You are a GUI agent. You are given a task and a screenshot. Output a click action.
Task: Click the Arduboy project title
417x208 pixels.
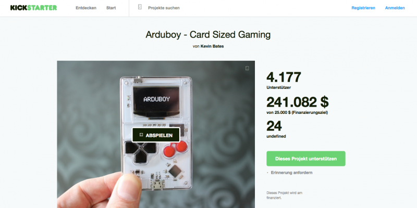pyautogui.click(x=208, y=35)
